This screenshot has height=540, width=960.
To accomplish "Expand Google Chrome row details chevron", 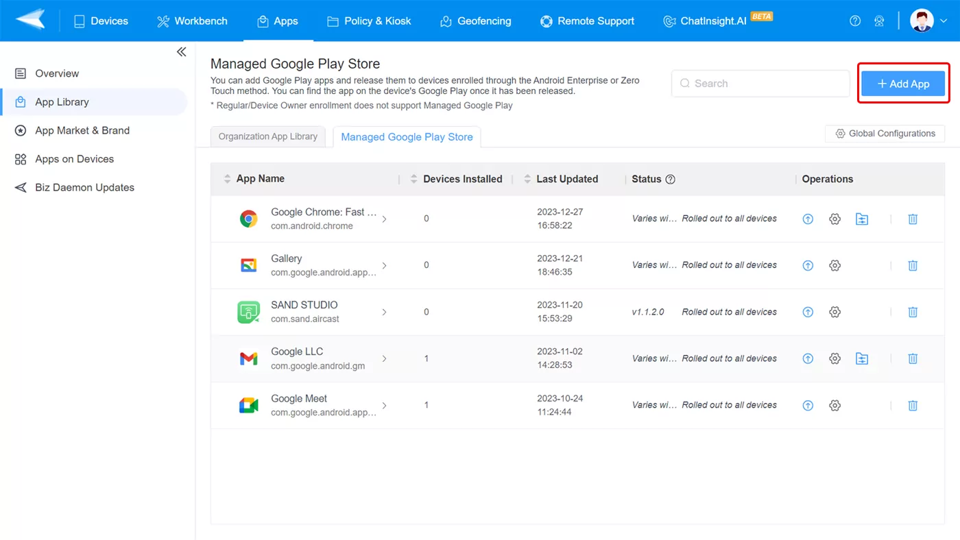I will point(384,219).
